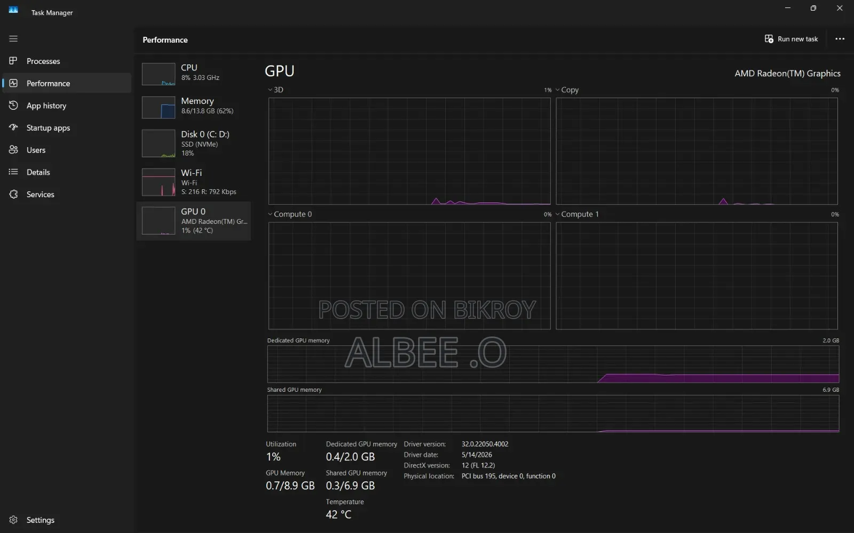This screenshot has height=533, width=854.
Task: Restore down the Task Manager window
Action: (813, 8)
